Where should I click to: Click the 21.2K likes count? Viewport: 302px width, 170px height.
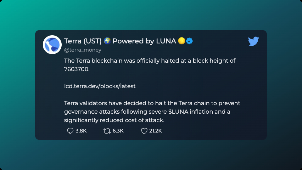coord(156,131)
